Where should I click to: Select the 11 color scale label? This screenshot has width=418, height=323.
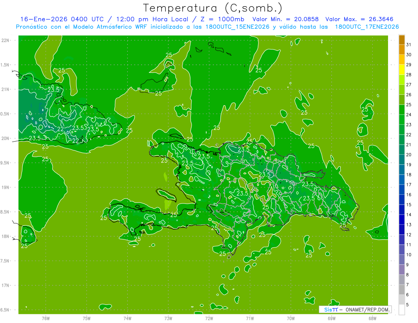click(409, 245)
